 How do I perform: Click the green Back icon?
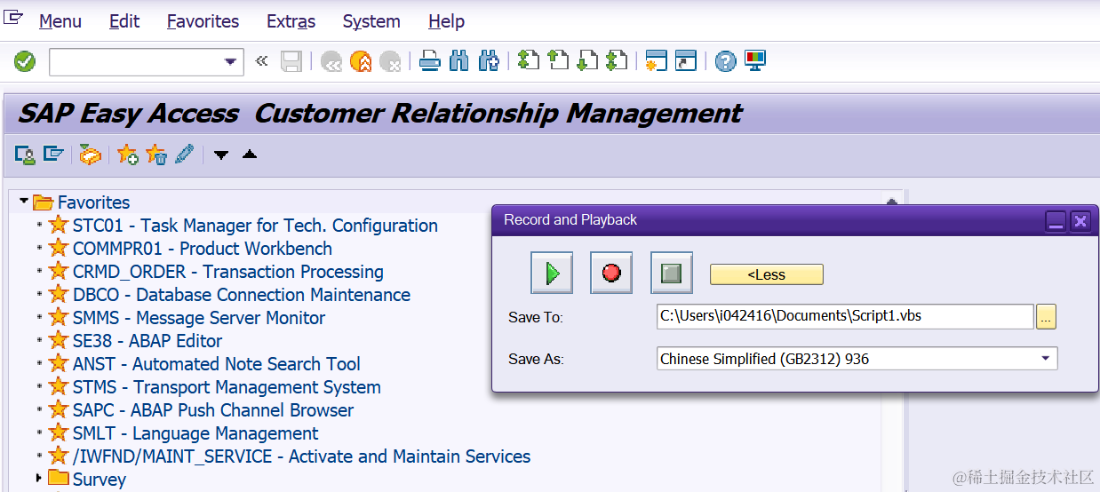[332, 61]
